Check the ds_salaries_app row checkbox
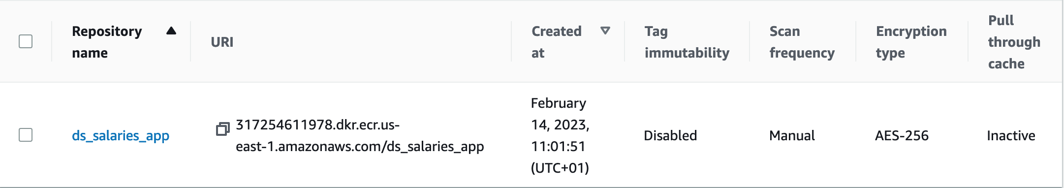 pos(26,135)
